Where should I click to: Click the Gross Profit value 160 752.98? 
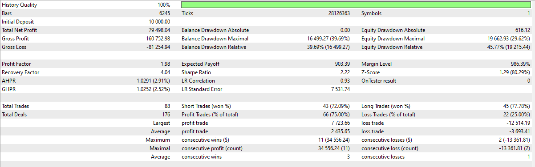click(158, 39)
